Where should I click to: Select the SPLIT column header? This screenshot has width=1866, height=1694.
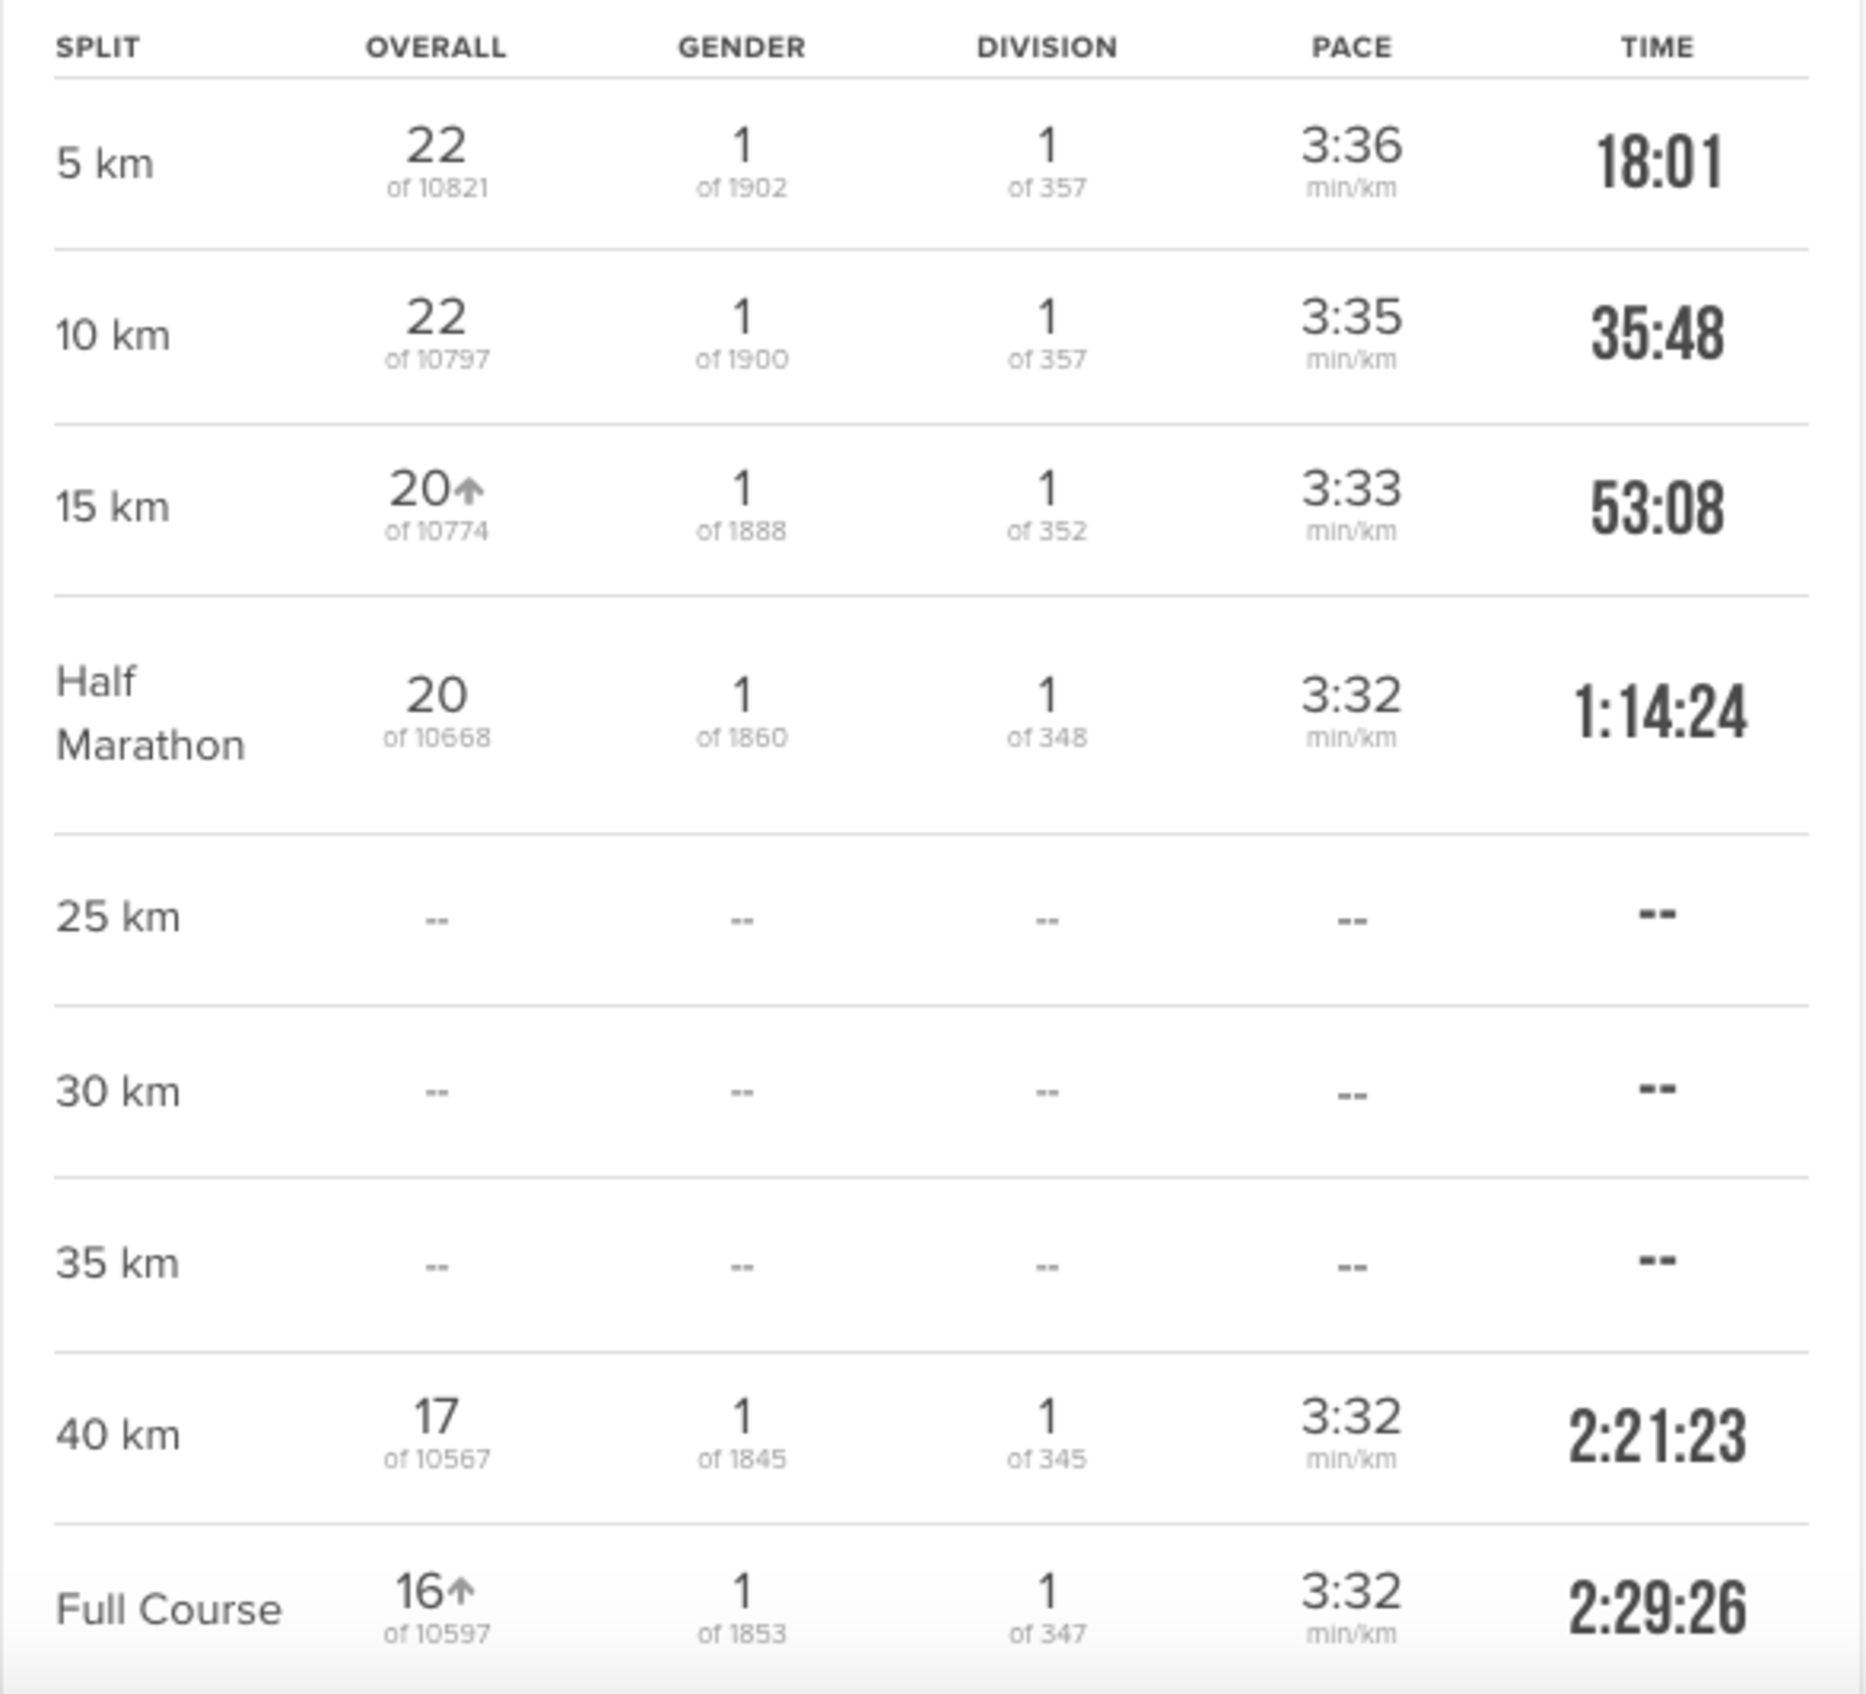(x=97, y=47)
